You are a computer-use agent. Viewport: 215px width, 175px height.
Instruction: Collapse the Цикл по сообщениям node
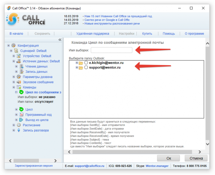[x=16, y=92]
